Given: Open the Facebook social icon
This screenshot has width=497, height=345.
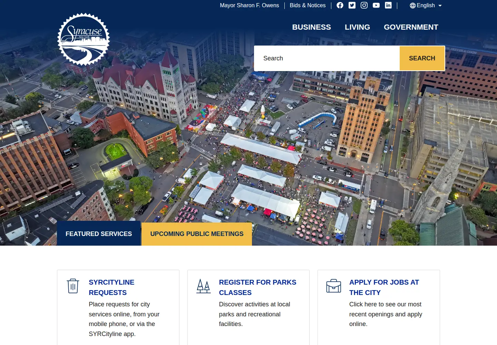Looking at the screenshot, I should (340, 5).
